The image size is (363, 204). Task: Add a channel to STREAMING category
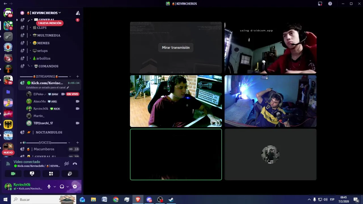click(x=78, y=76)
